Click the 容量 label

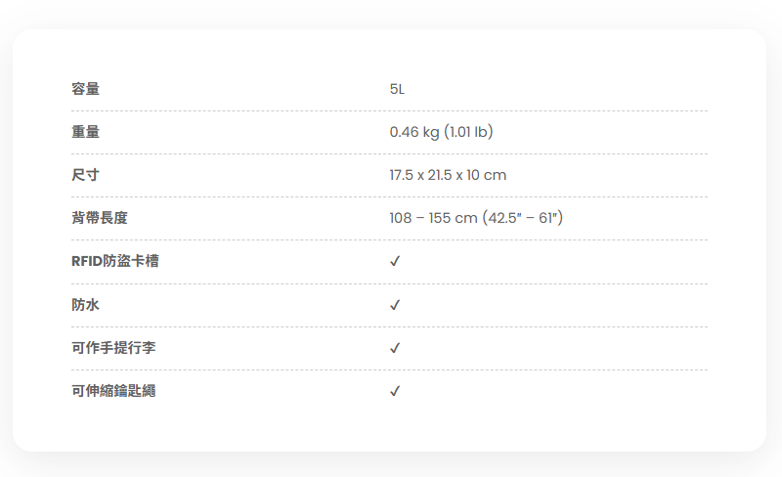(x=85, y=89)
